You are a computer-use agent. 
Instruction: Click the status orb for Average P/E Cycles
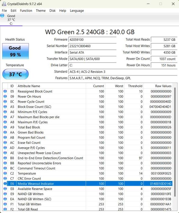tap(5, 148)
